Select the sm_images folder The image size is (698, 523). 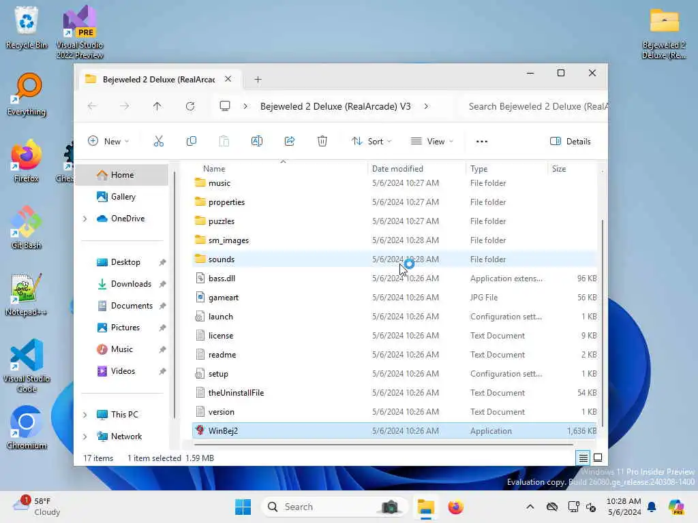point(395,240)
